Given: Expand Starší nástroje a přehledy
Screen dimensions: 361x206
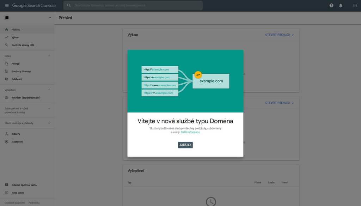Looking at the screenshot, I should (x=49, y=123).
